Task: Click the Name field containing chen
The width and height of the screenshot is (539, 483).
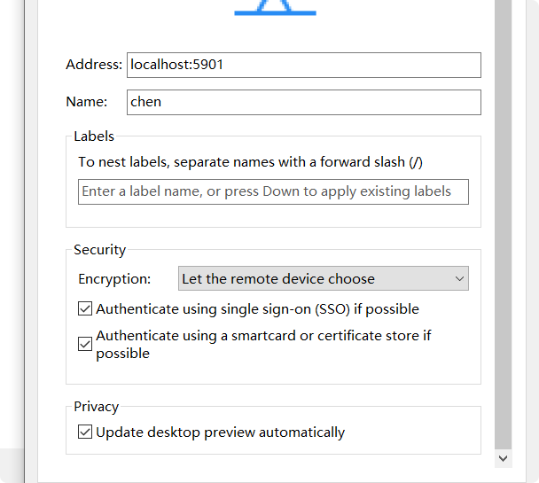Action: (304, 102)
